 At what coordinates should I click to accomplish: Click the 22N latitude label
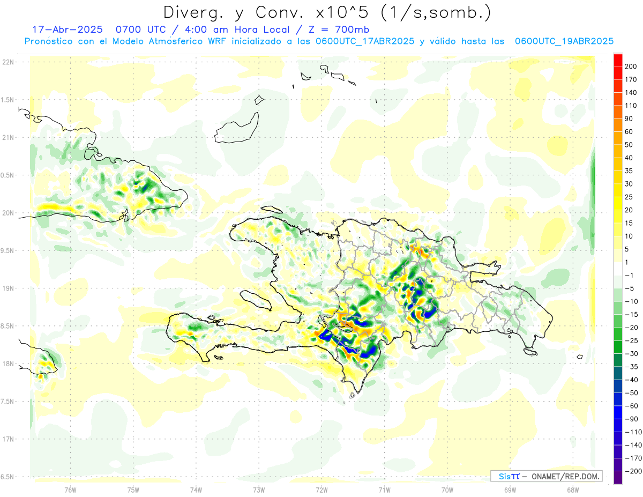click(9, 62)
